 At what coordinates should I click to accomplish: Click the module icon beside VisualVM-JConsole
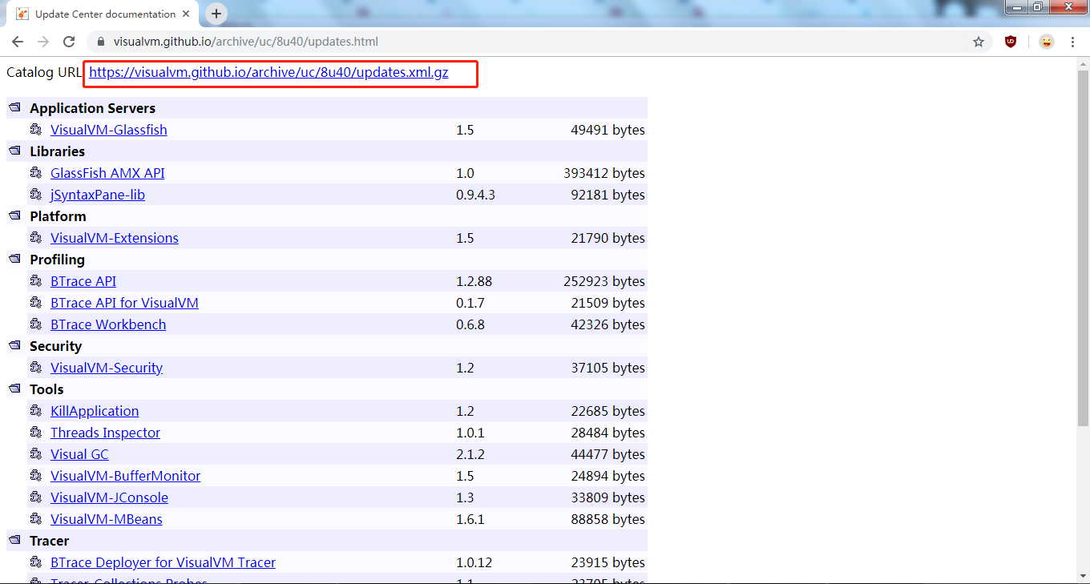click(36, 497)
